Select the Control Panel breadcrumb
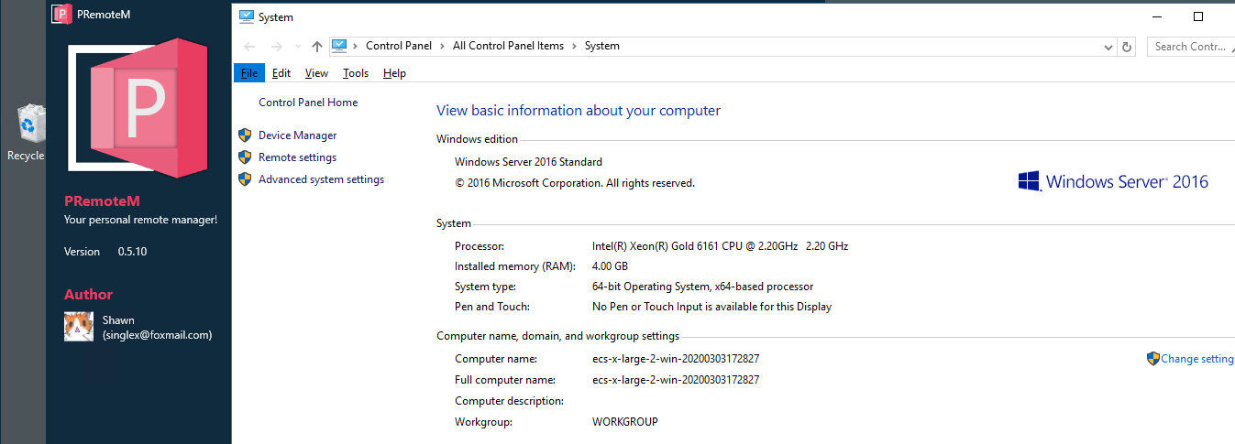1235x444 pixels. pos(399,46)
